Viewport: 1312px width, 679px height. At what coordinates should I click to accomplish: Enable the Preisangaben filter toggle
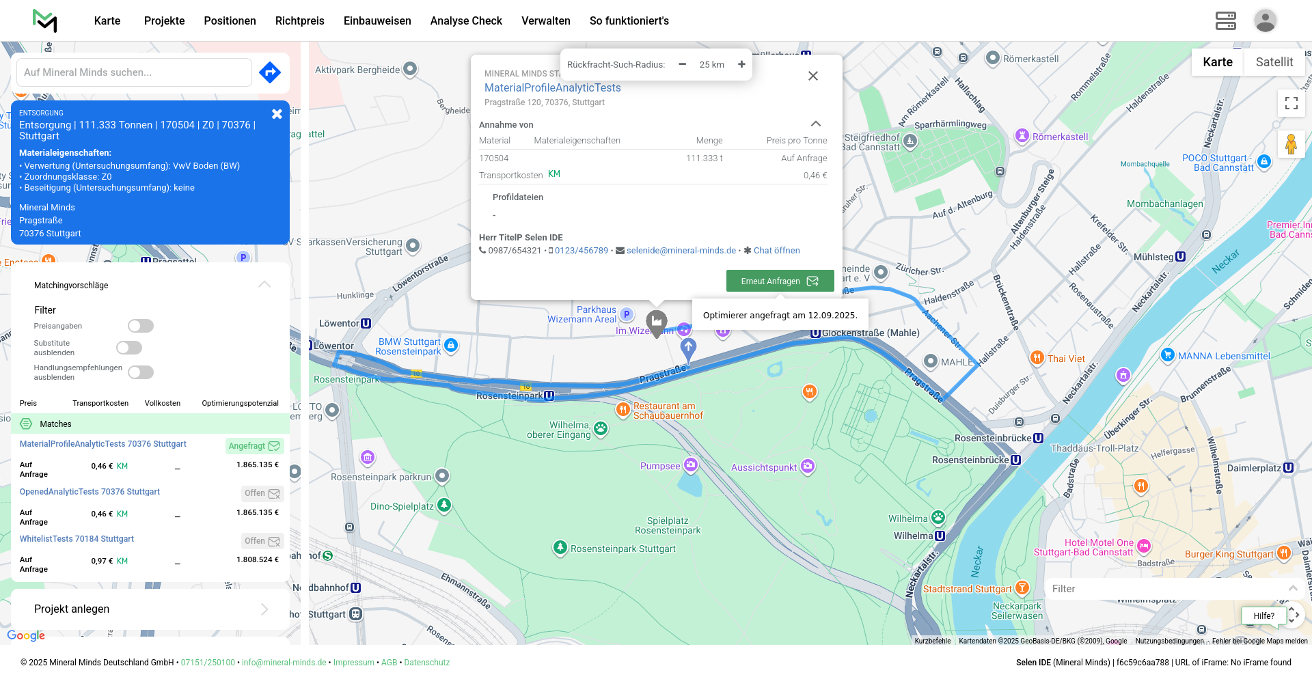[x=141, y=326]
